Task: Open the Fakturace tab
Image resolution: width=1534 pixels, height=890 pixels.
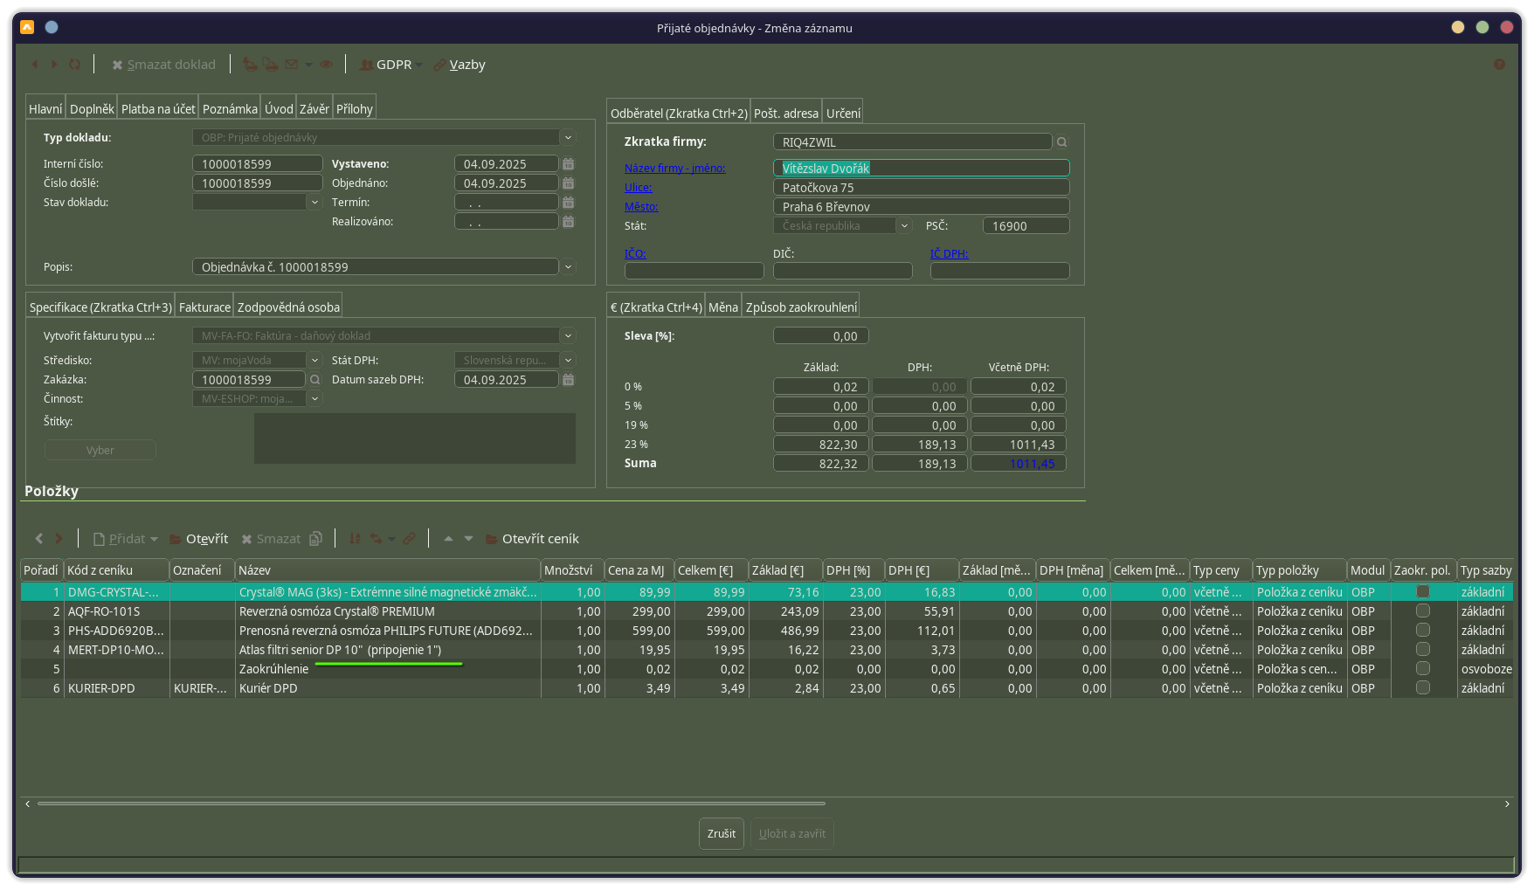Action: click(204, 307)
